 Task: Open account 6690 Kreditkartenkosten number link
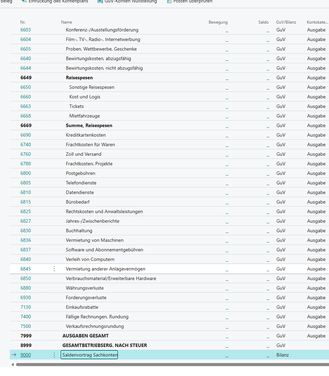coord(25,135)
